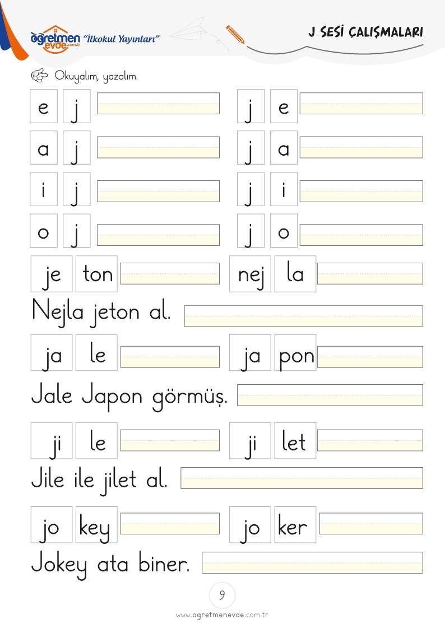Screen dimensions: 445x629
Task: Click the page number 9 circle
Action: [222, 595]
